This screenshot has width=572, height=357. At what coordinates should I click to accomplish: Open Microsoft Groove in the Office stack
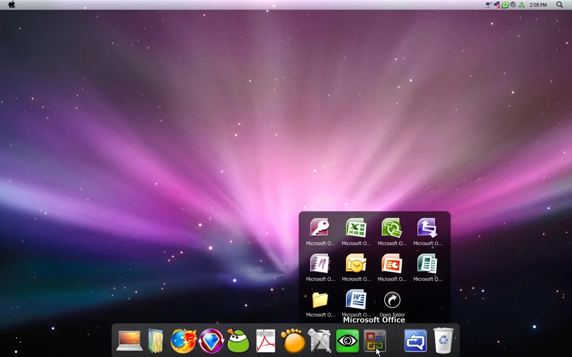point(392,228)
